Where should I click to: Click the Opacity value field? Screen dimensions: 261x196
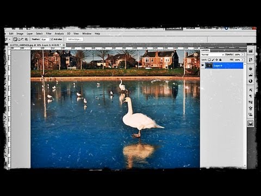[x=238, y=54]
